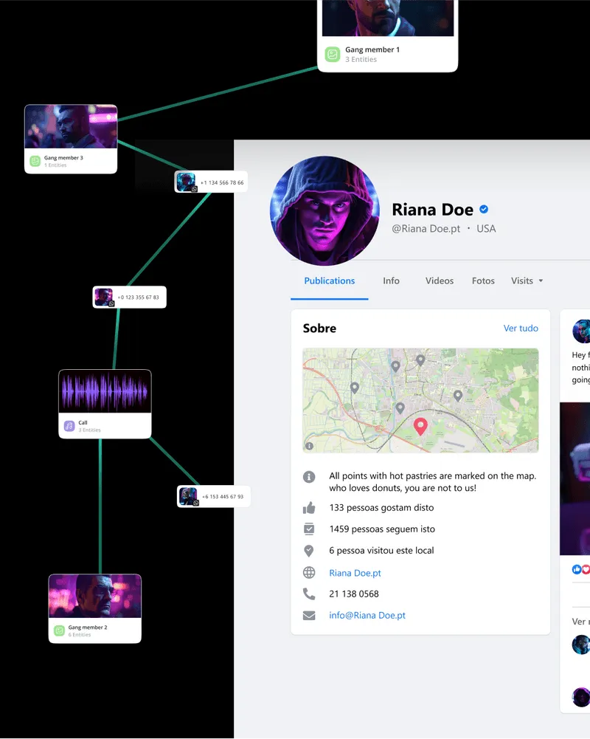Go to the Fotos tab
This screenshot has width=590, height=739.
point(483,281)
